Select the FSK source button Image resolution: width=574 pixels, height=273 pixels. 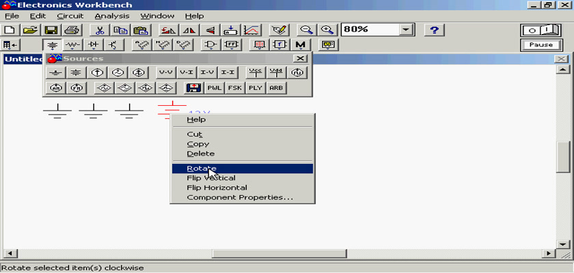click(235, 88)
